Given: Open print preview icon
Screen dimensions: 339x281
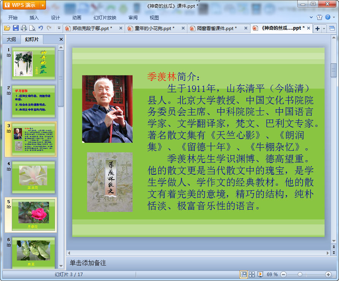Looking at the screenshot, I should tap(32, 28).
